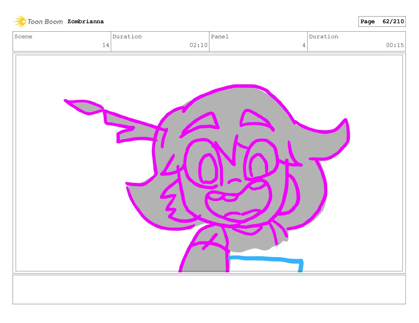Click the empty notes box below panel
419x323 pixels.
click(x=209, y=289)
